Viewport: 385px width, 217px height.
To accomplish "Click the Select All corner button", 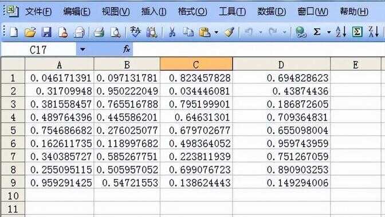I will [x=13, y=64].
